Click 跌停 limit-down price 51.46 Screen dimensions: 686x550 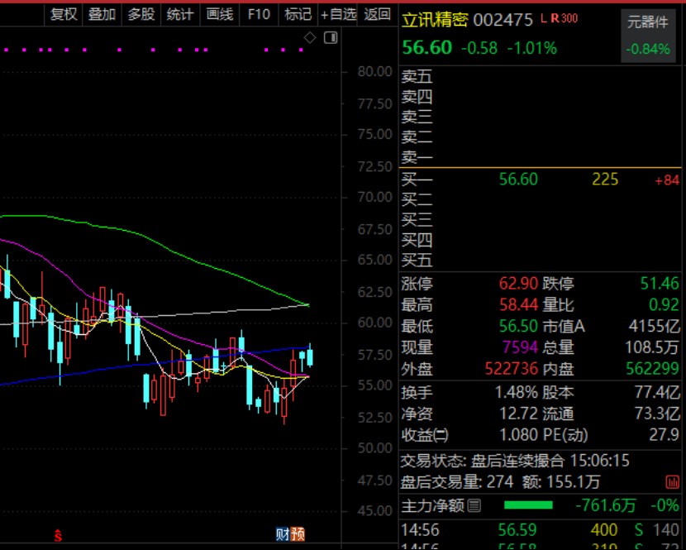pyautogui.click(x=660, y=284)
